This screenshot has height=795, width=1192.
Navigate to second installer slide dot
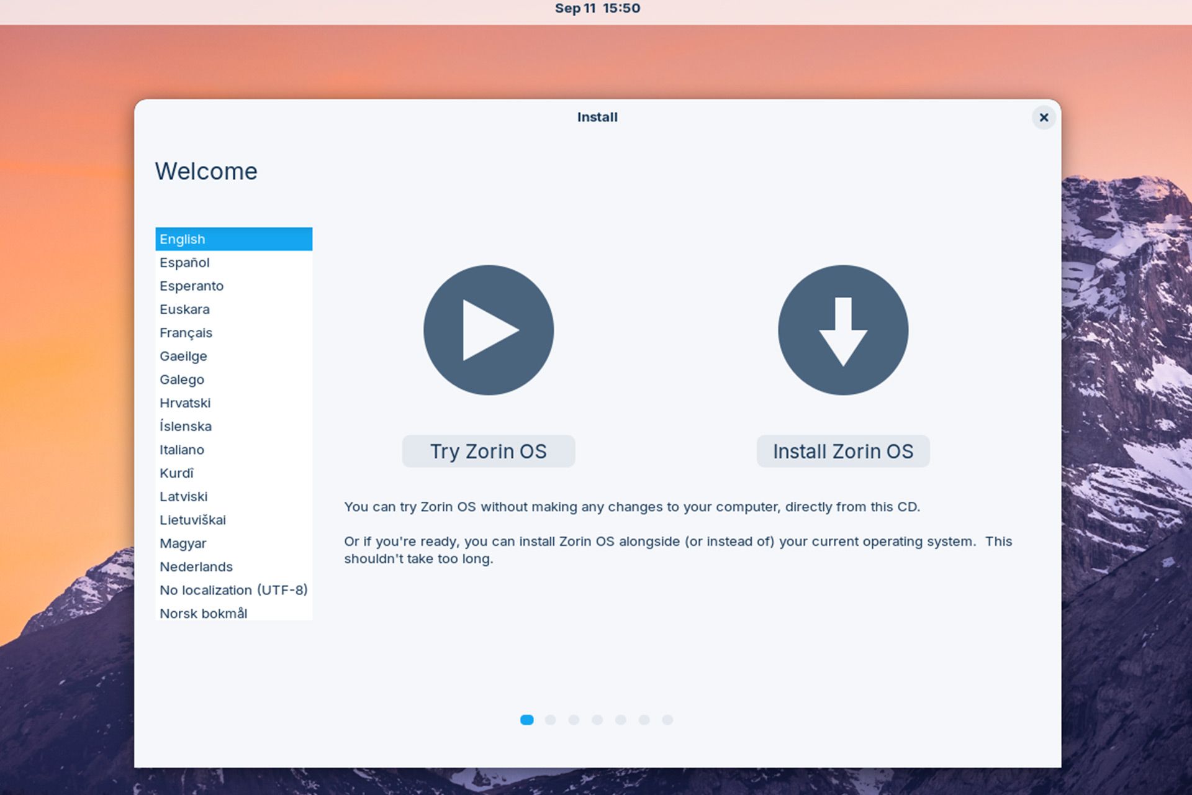point(551,720)
